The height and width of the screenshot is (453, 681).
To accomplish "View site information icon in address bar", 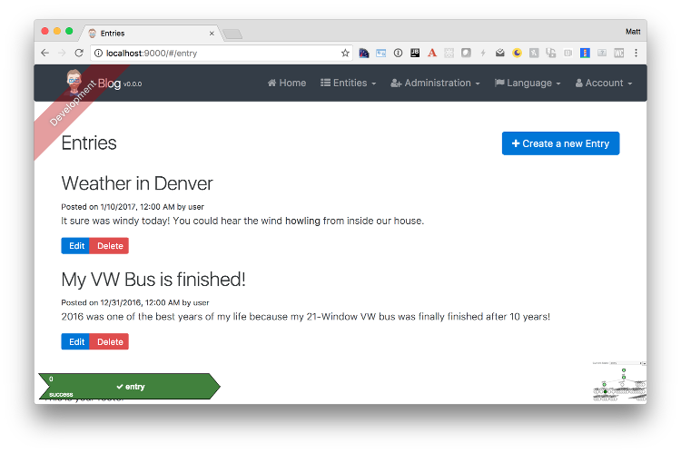I will (99, 53).
